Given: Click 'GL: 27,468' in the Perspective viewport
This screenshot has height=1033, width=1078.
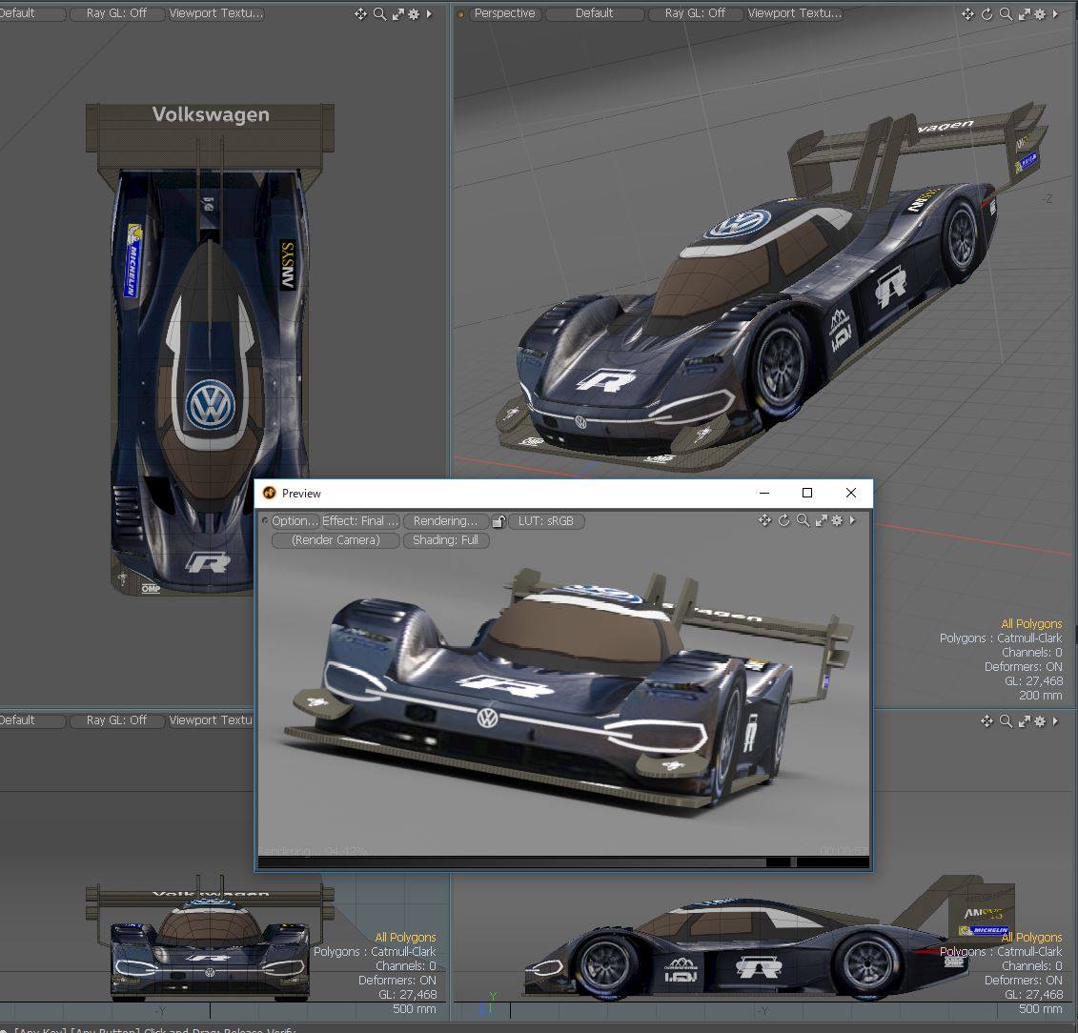Looking at the screenshot, I should coord(1033,681).
